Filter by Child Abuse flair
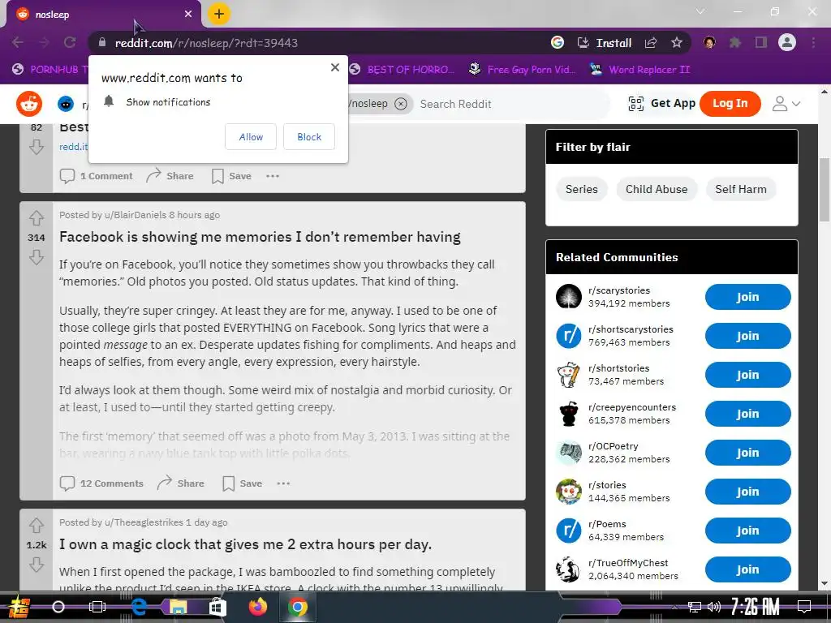Viewport: 831px width, 623px height. [x=657, y=189]
